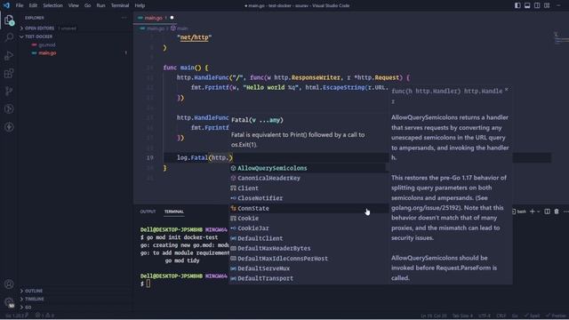
Task: Click Tab Size indicator in status bar
Action: (x=462, y=316)
